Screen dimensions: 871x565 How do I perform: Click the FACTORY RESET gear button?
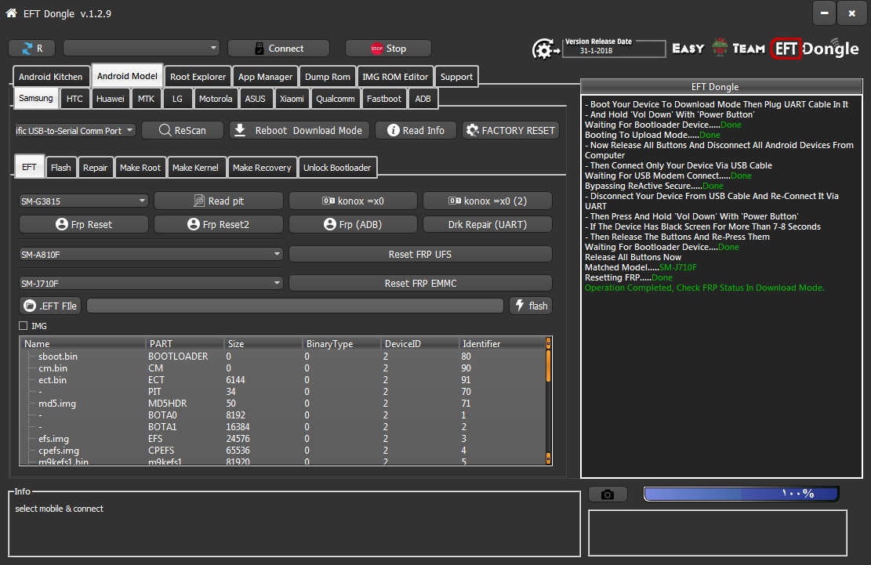click(x=510, y=131)
